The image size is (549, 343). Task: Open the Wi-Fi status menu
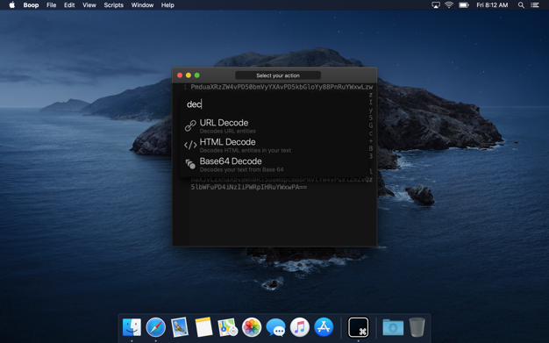(449, 5)
